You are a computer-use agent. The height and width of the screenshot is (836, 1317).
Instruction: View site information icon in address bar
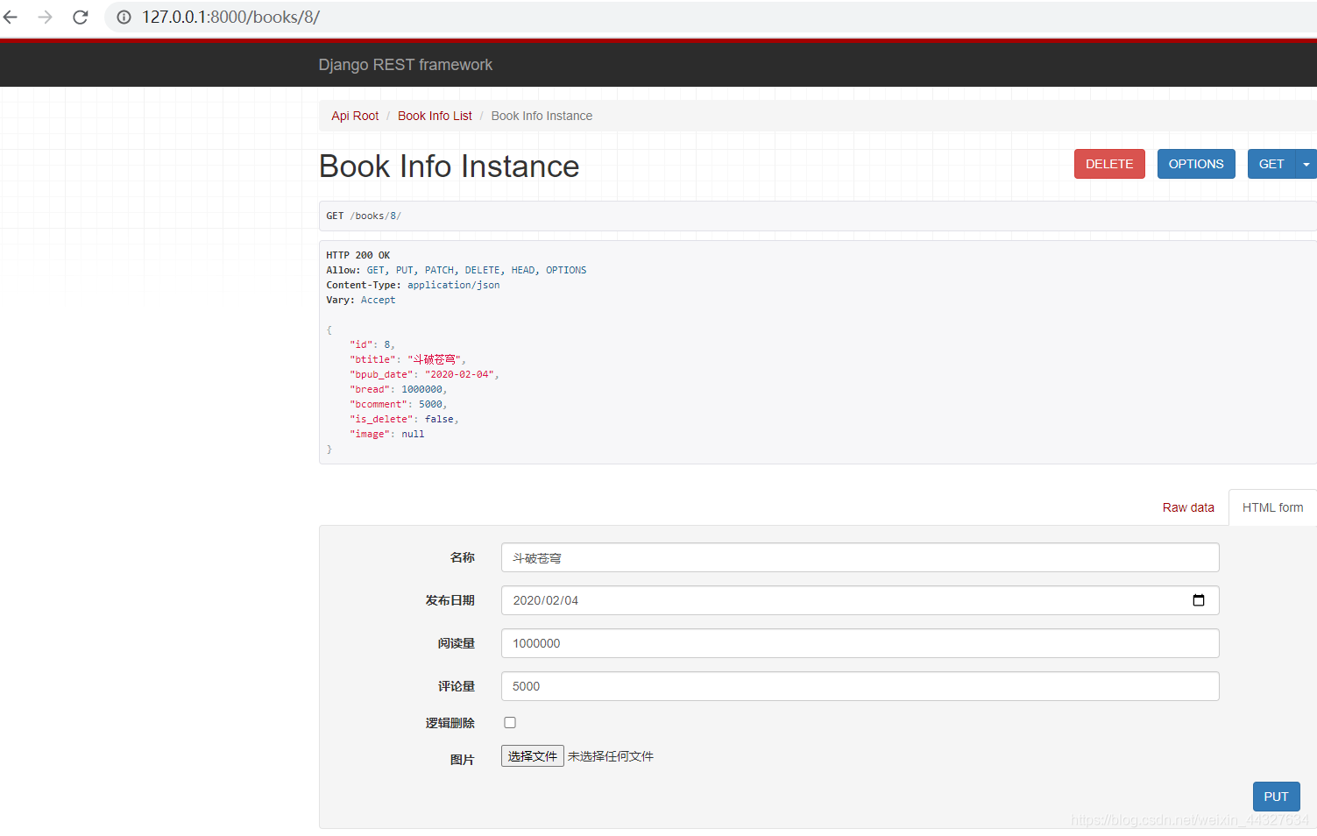(x=124, y=17)
